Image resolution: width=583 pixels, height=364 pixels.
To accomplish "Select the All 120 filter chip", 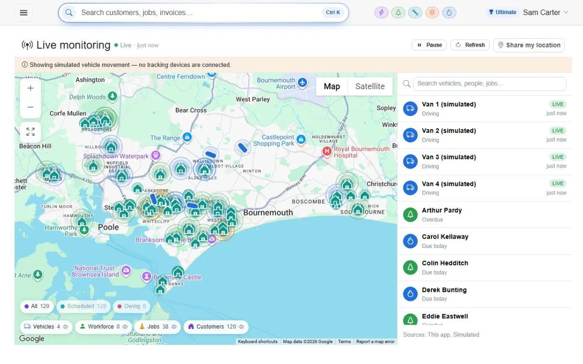I will [37, 306].
